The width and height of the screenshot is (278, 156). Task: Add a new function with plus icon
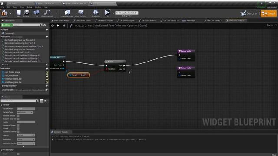coord(47,37)
